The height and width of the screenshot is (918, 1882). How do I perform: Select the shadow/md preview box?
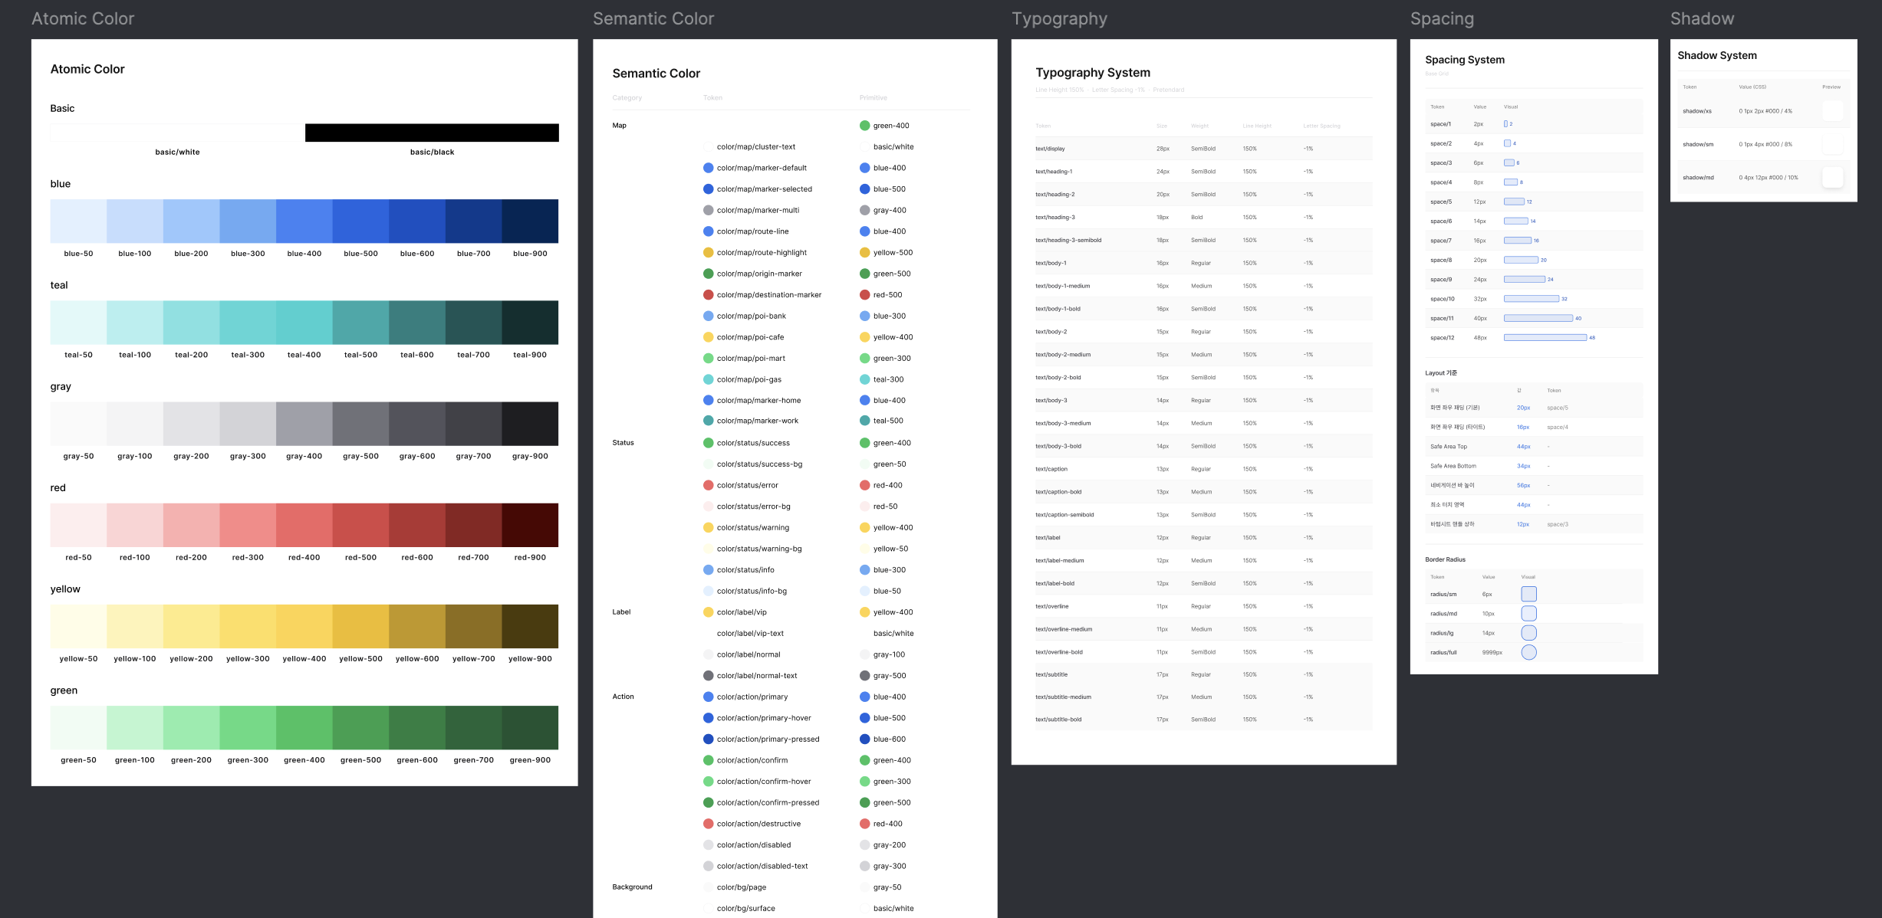click(x=1833, y=177)
